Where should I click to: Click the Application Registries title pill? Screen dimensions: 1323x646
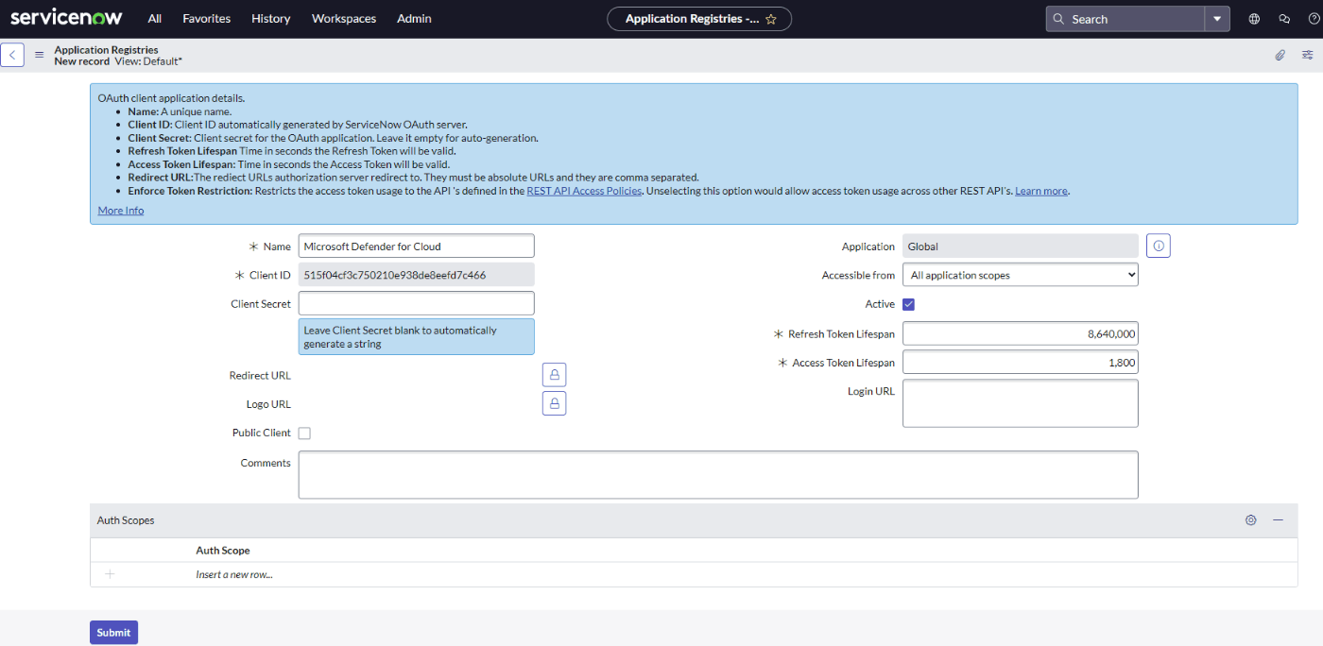pyautogui.click(x=699, y=19)
